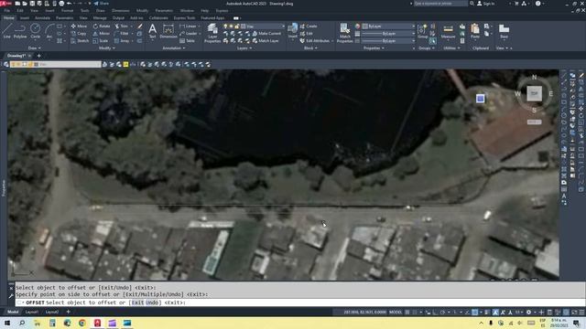The image size is (586, 329).
Task: Open Chrome from the taskbar
Action: (82, 323)
